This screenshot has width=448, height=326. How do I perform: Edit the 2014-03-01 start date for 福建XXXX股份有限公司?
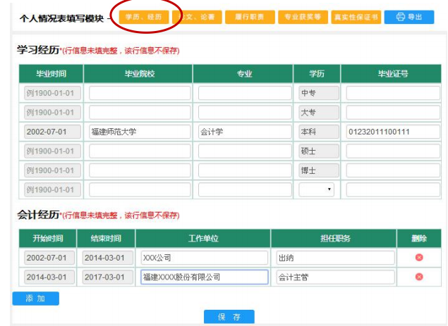click(x=49, y=277)
